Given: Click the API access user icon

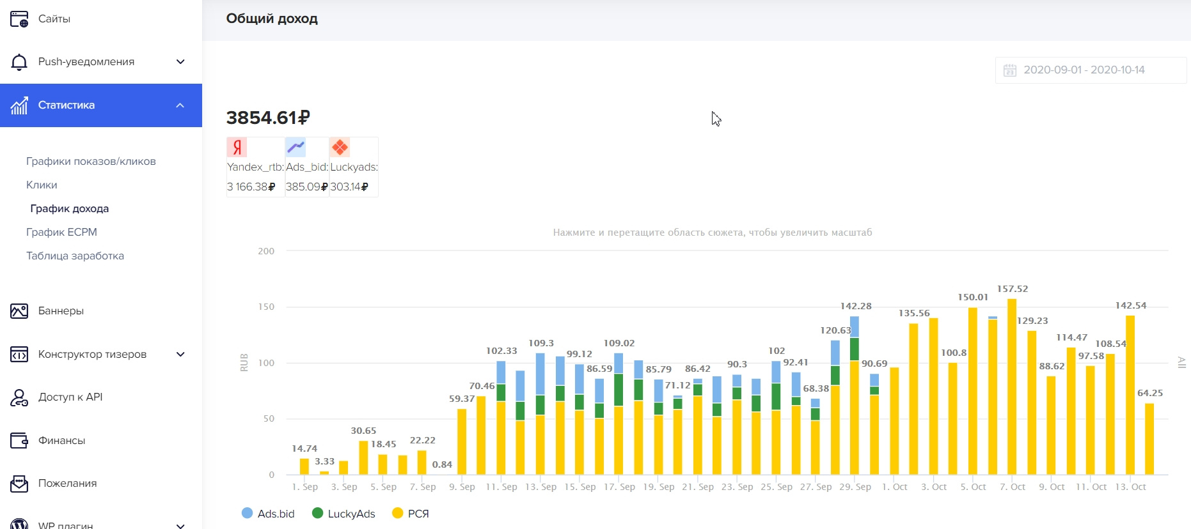Looking at the screenshot, I should click(19, 397).
